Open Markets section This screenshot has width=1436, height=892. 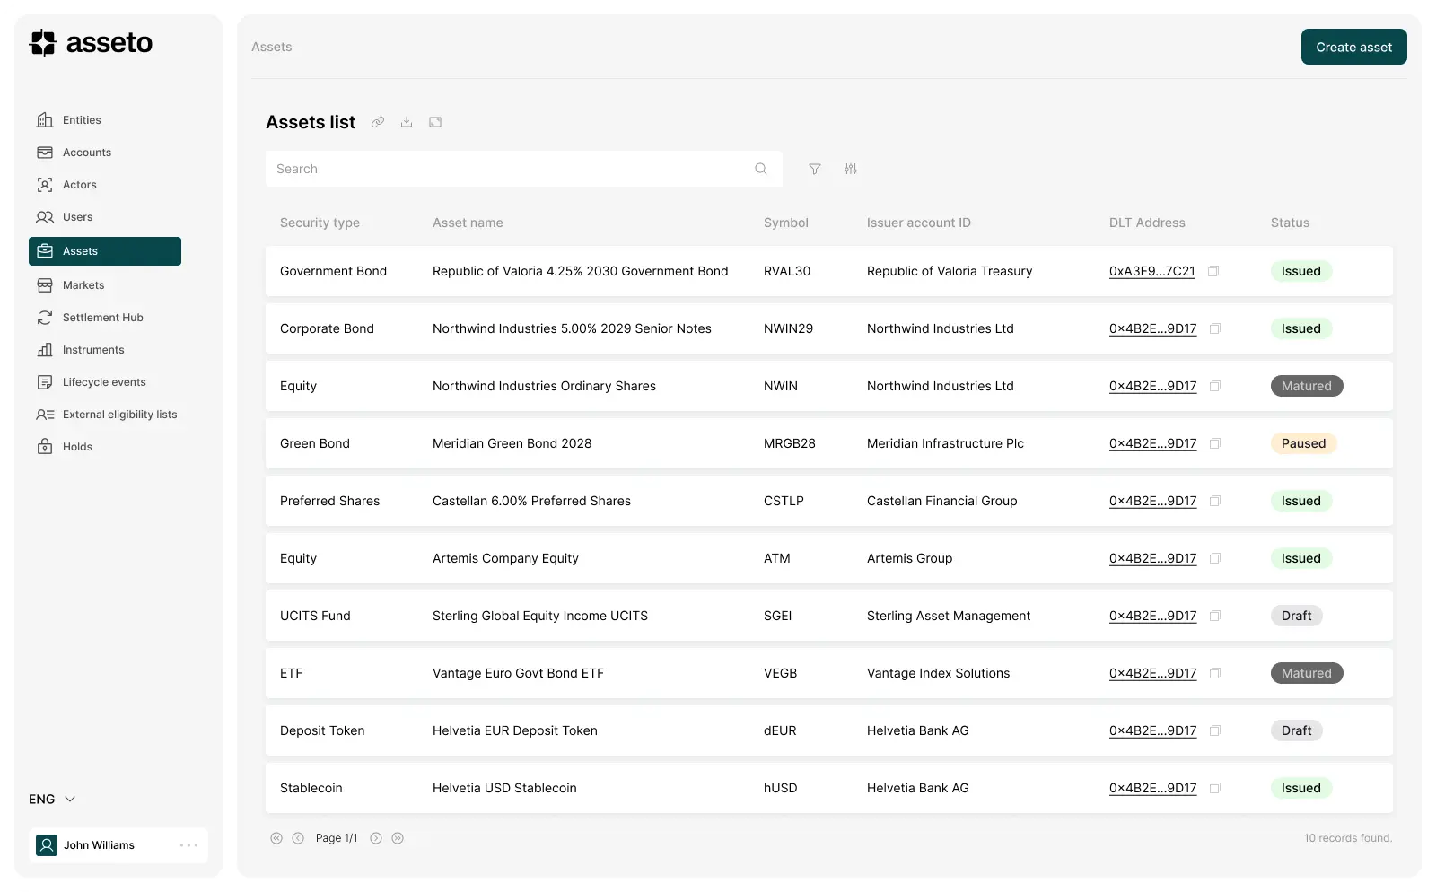point(83,285)
